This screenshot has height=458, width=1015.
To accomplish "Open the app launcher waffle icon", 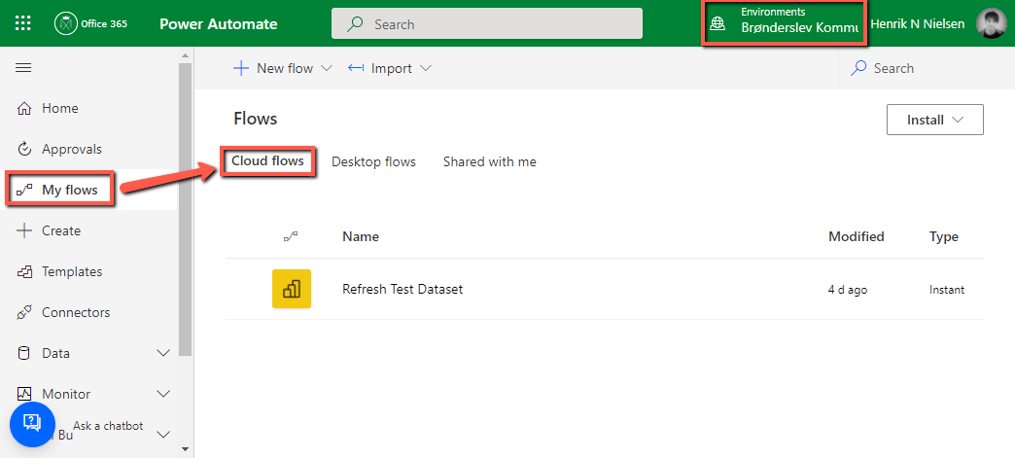I will click(22, 24).
